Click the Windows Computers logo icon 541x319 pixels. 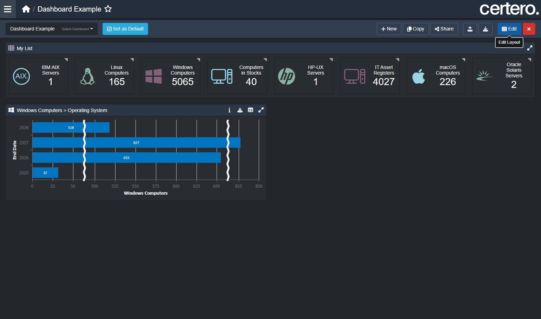[x=154, y=76]
